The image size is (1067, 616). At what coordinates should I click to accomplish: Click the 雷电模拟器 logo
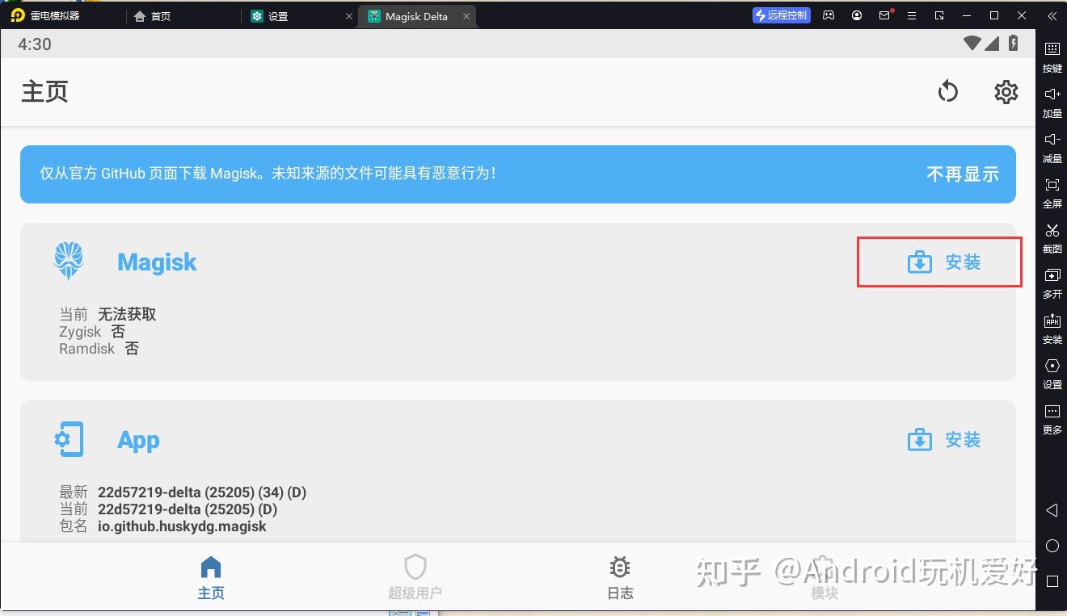point(18,15)
